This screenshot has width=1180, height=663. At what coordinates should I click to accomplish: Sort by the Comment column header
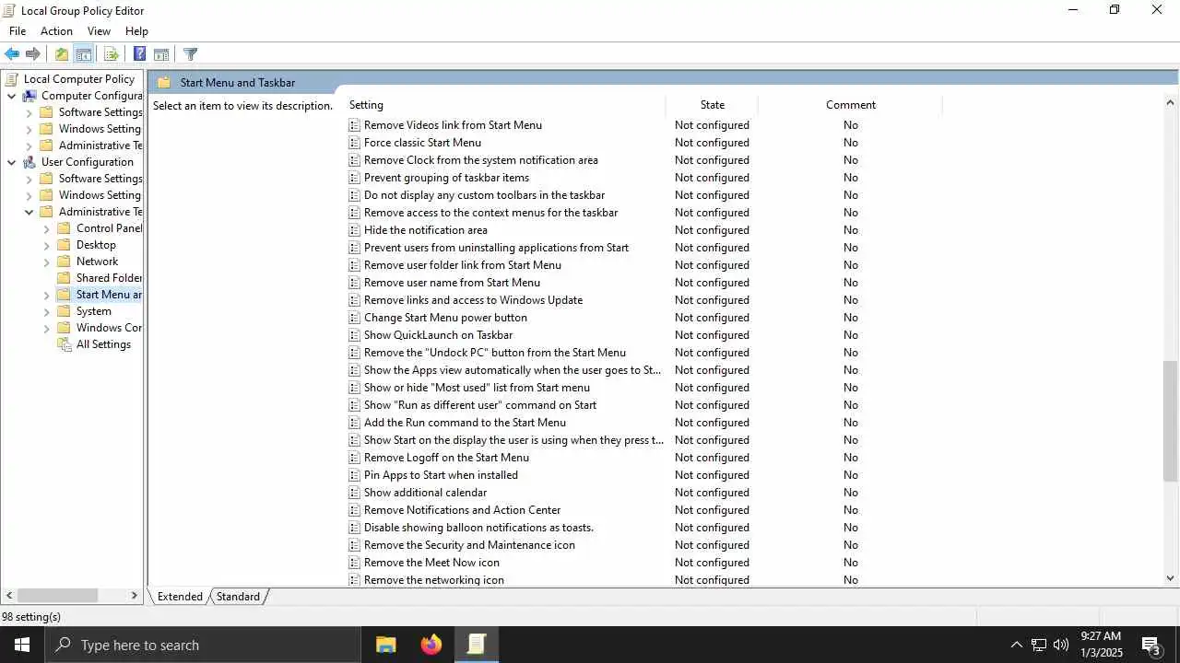850,105
